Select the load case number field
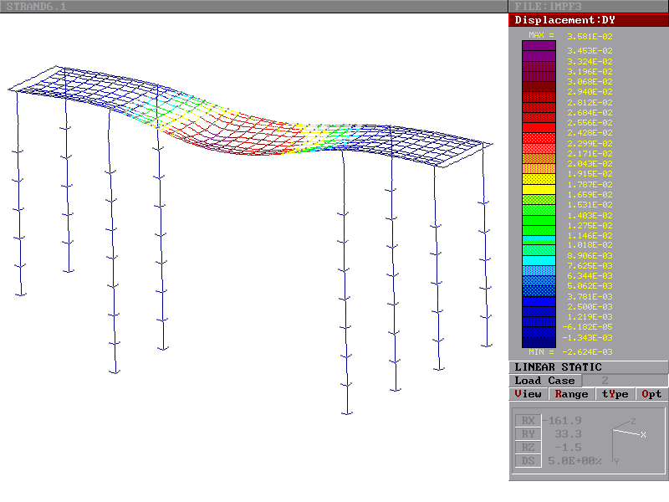 (605, 381)
